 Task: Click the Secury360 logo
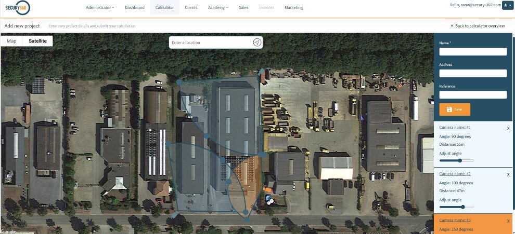click(x=18, y=8)
